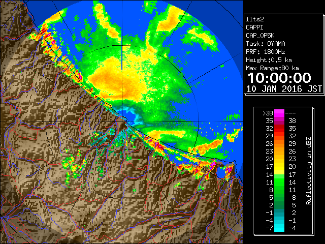Image resolution: width=325 pixels, height=244 pixels.
Task: Click the '-4' label at bottom right of legend
Action: point(292,228)
